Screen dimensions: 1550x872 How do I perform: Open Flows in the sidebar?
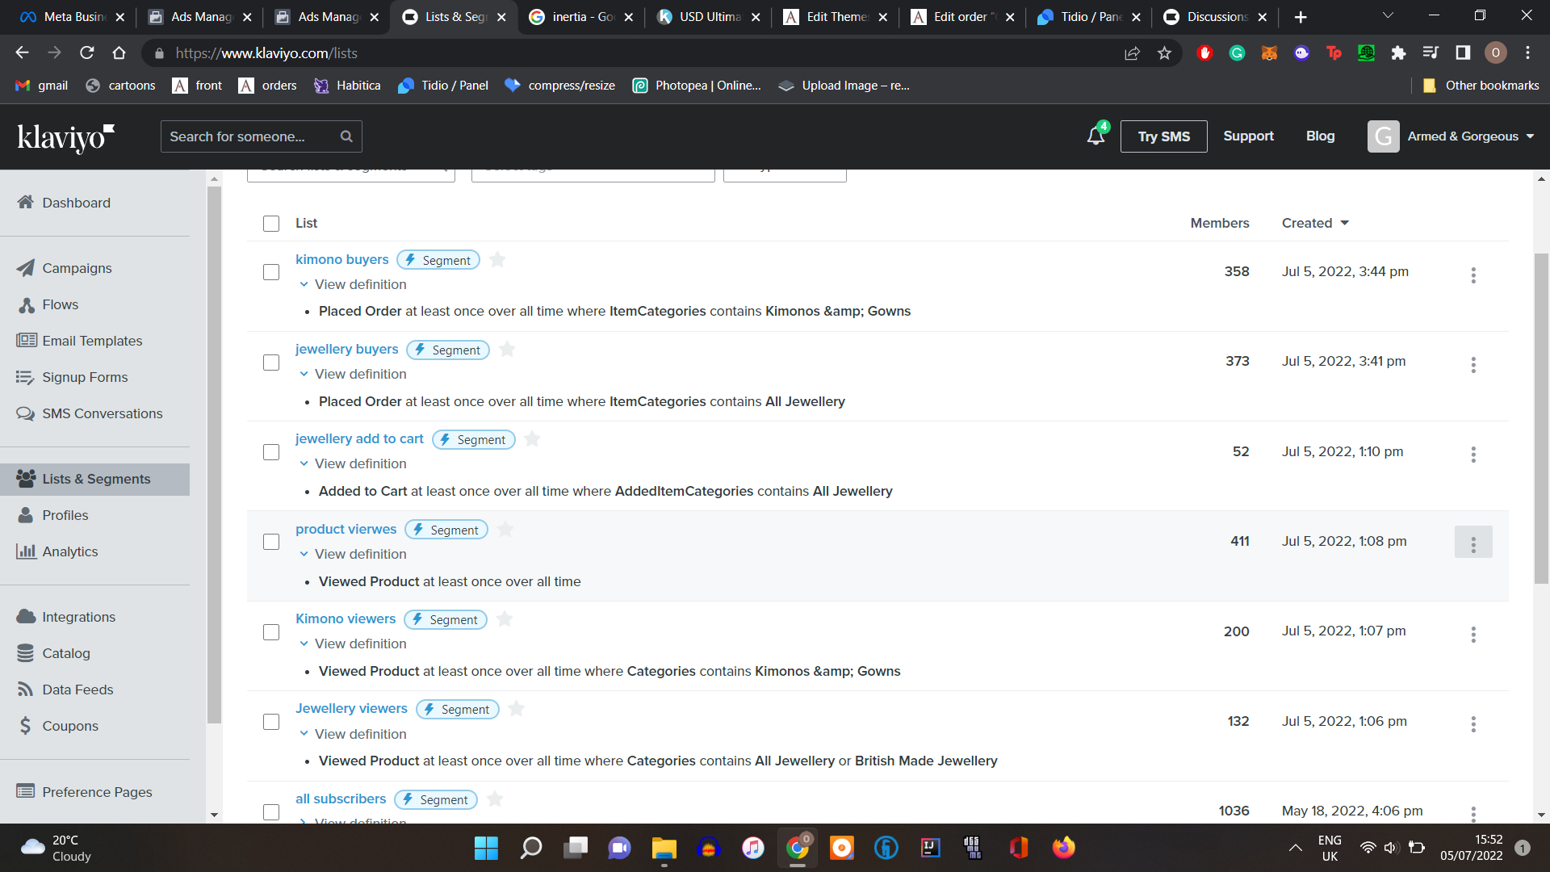point(60,304)
